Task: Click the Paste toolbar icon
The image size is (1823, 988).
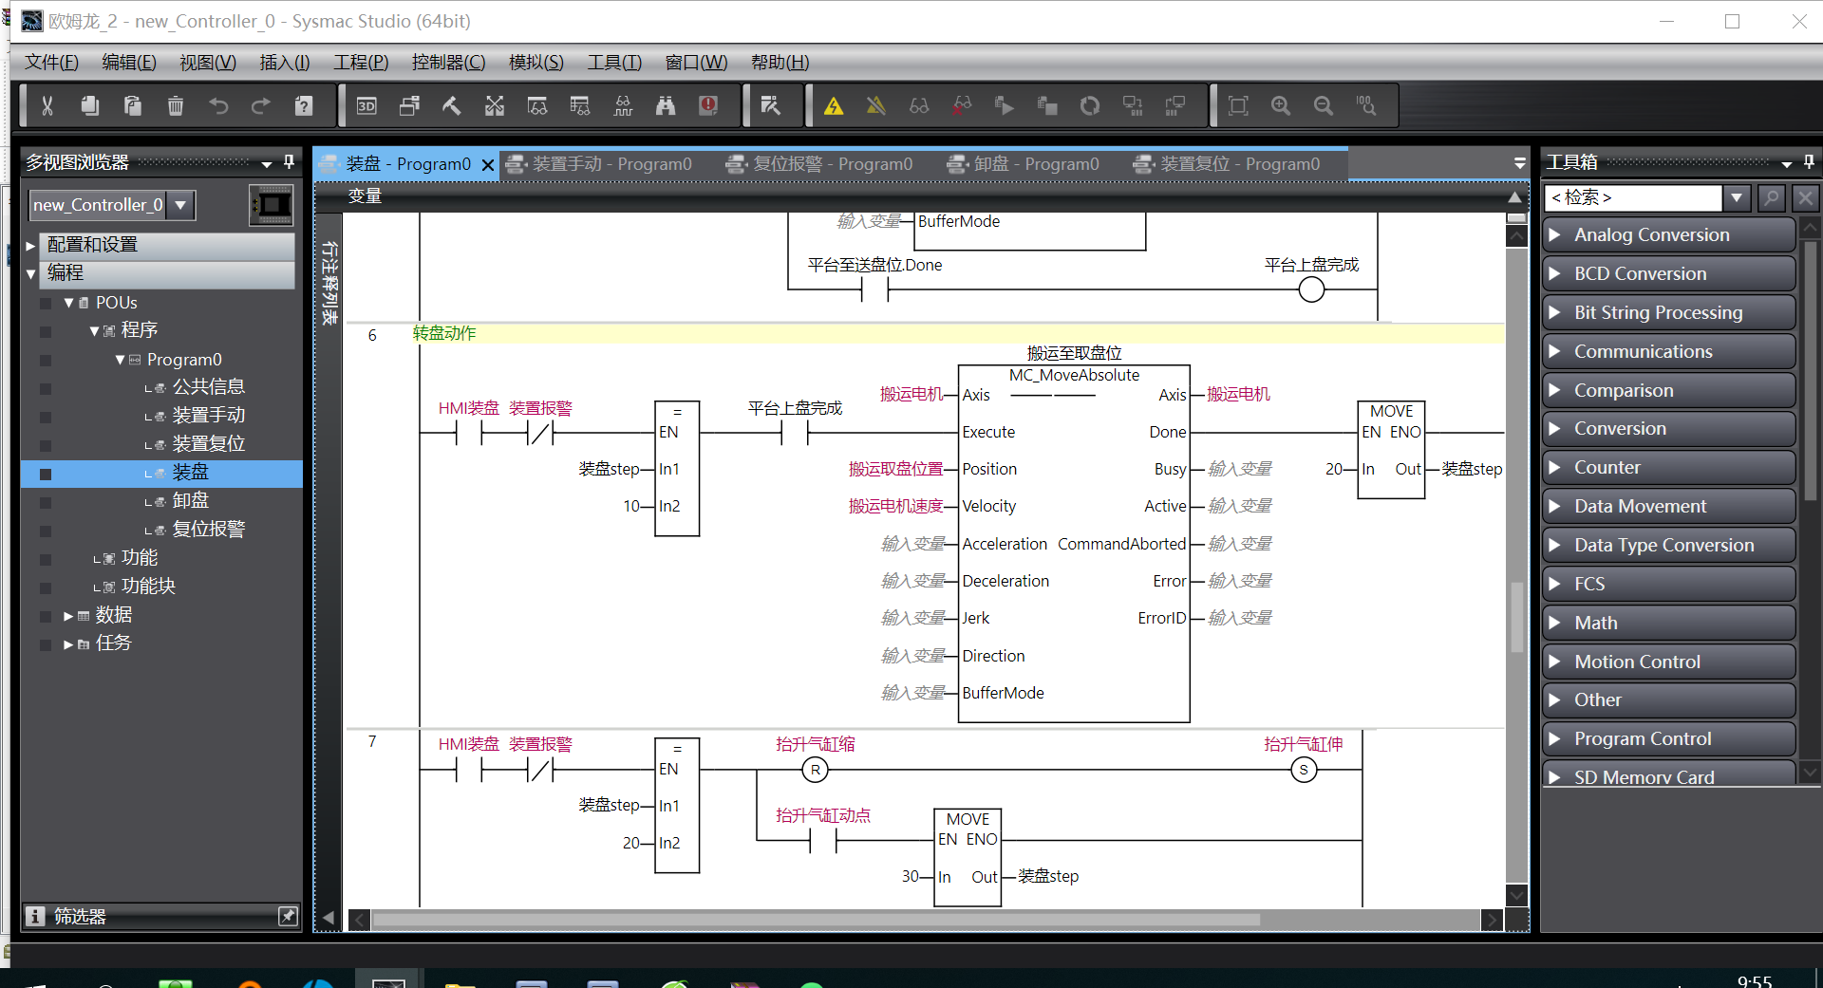Action: pos(133,105)
